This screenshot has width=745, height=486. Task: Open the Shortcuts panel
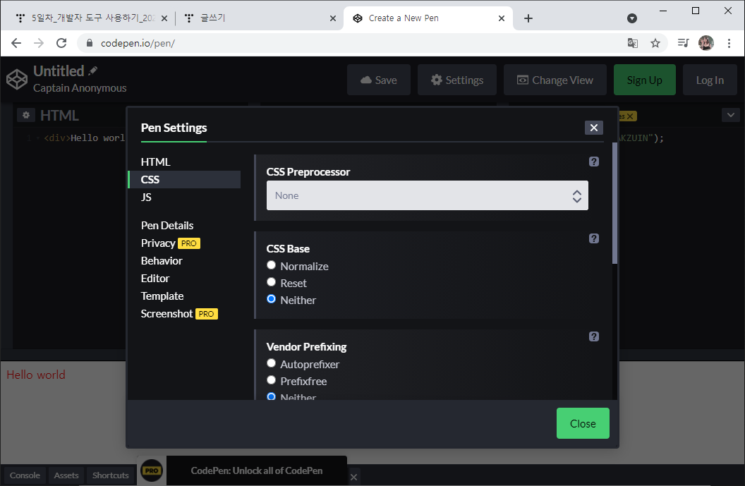(110, 475)
